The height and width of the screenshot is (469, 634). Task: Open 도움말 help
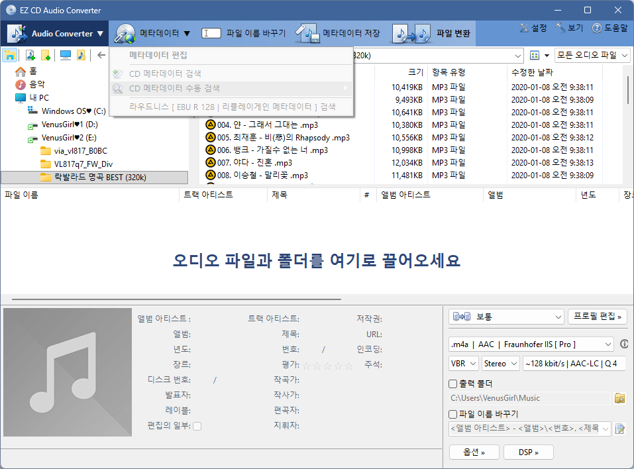pyautogui.click(x=609, y=28)
